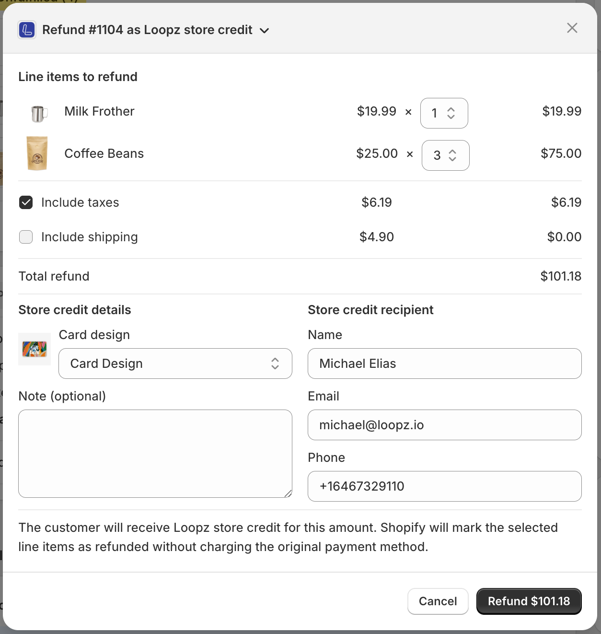The image size is (601, 634).
Task: Click the recipient Email field
Action: tap(445, 425)
